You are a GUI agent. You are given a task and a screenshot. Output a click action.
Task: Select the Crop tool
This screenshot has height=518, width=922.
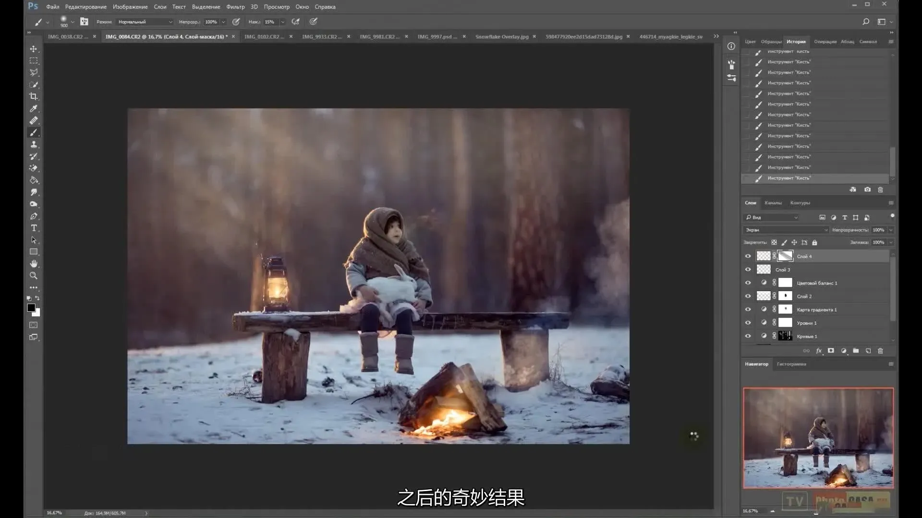click(33, 96)
